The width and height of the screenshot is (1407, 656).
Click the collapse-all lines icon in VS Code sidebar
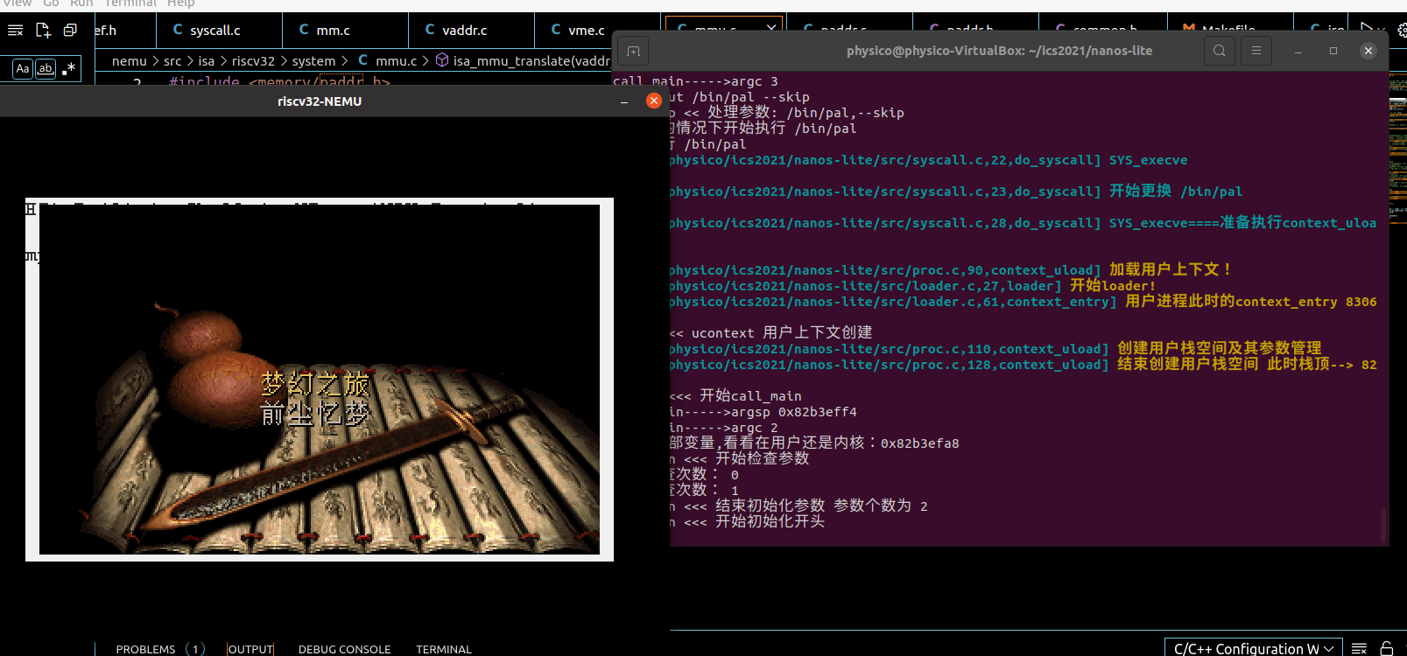pyautogui.click(x=16, y=31)
